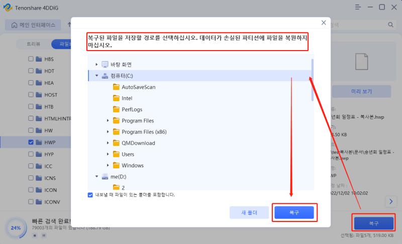Select the folder named 2 under me(D:)
The width and height of the screenshot is (402, 244).
(200, 187)
